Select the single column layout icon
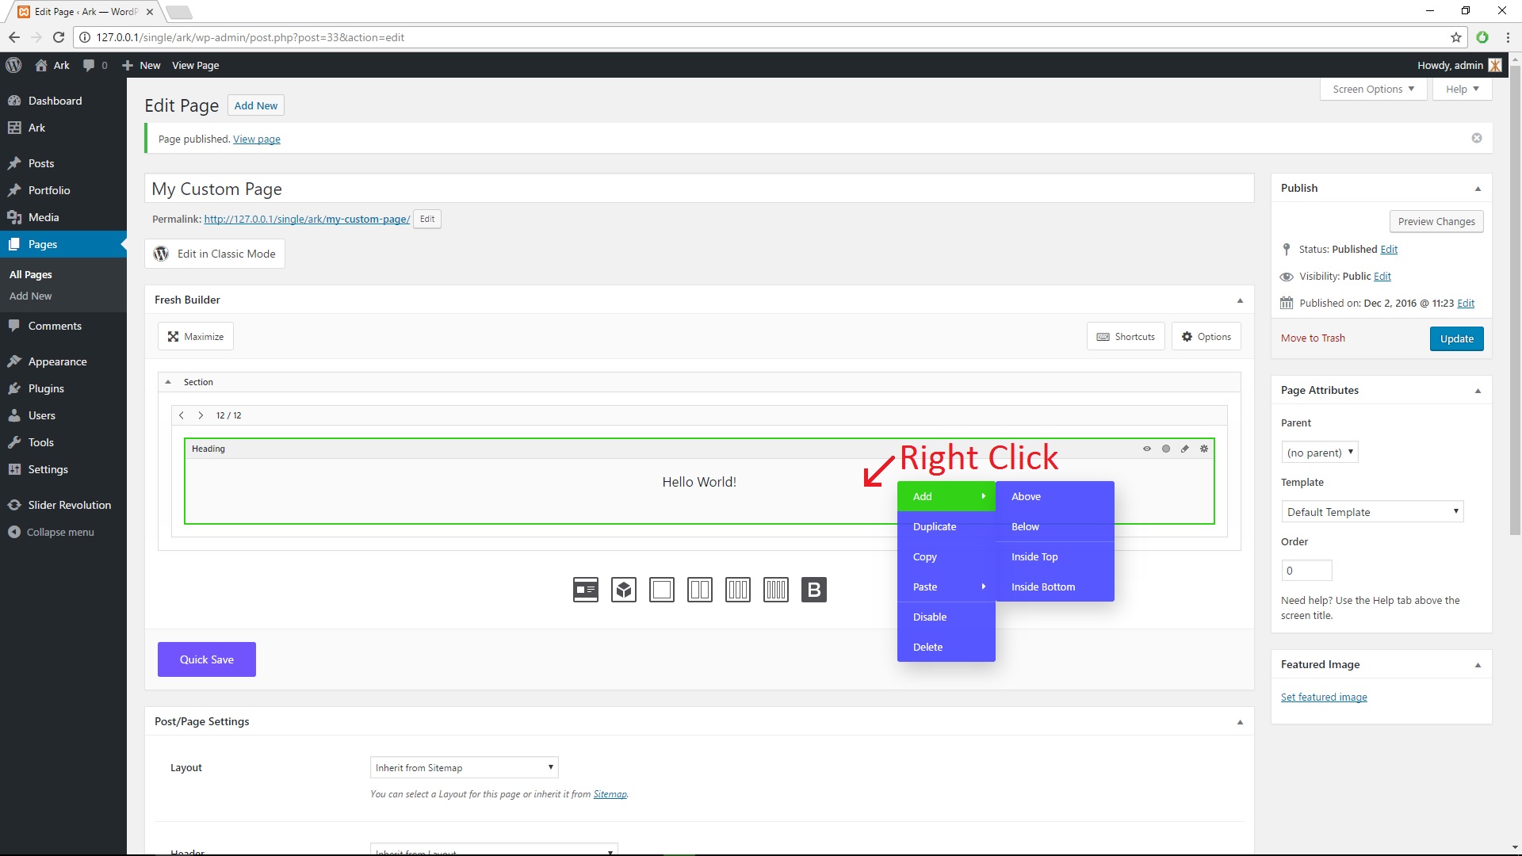 [662, 590]
